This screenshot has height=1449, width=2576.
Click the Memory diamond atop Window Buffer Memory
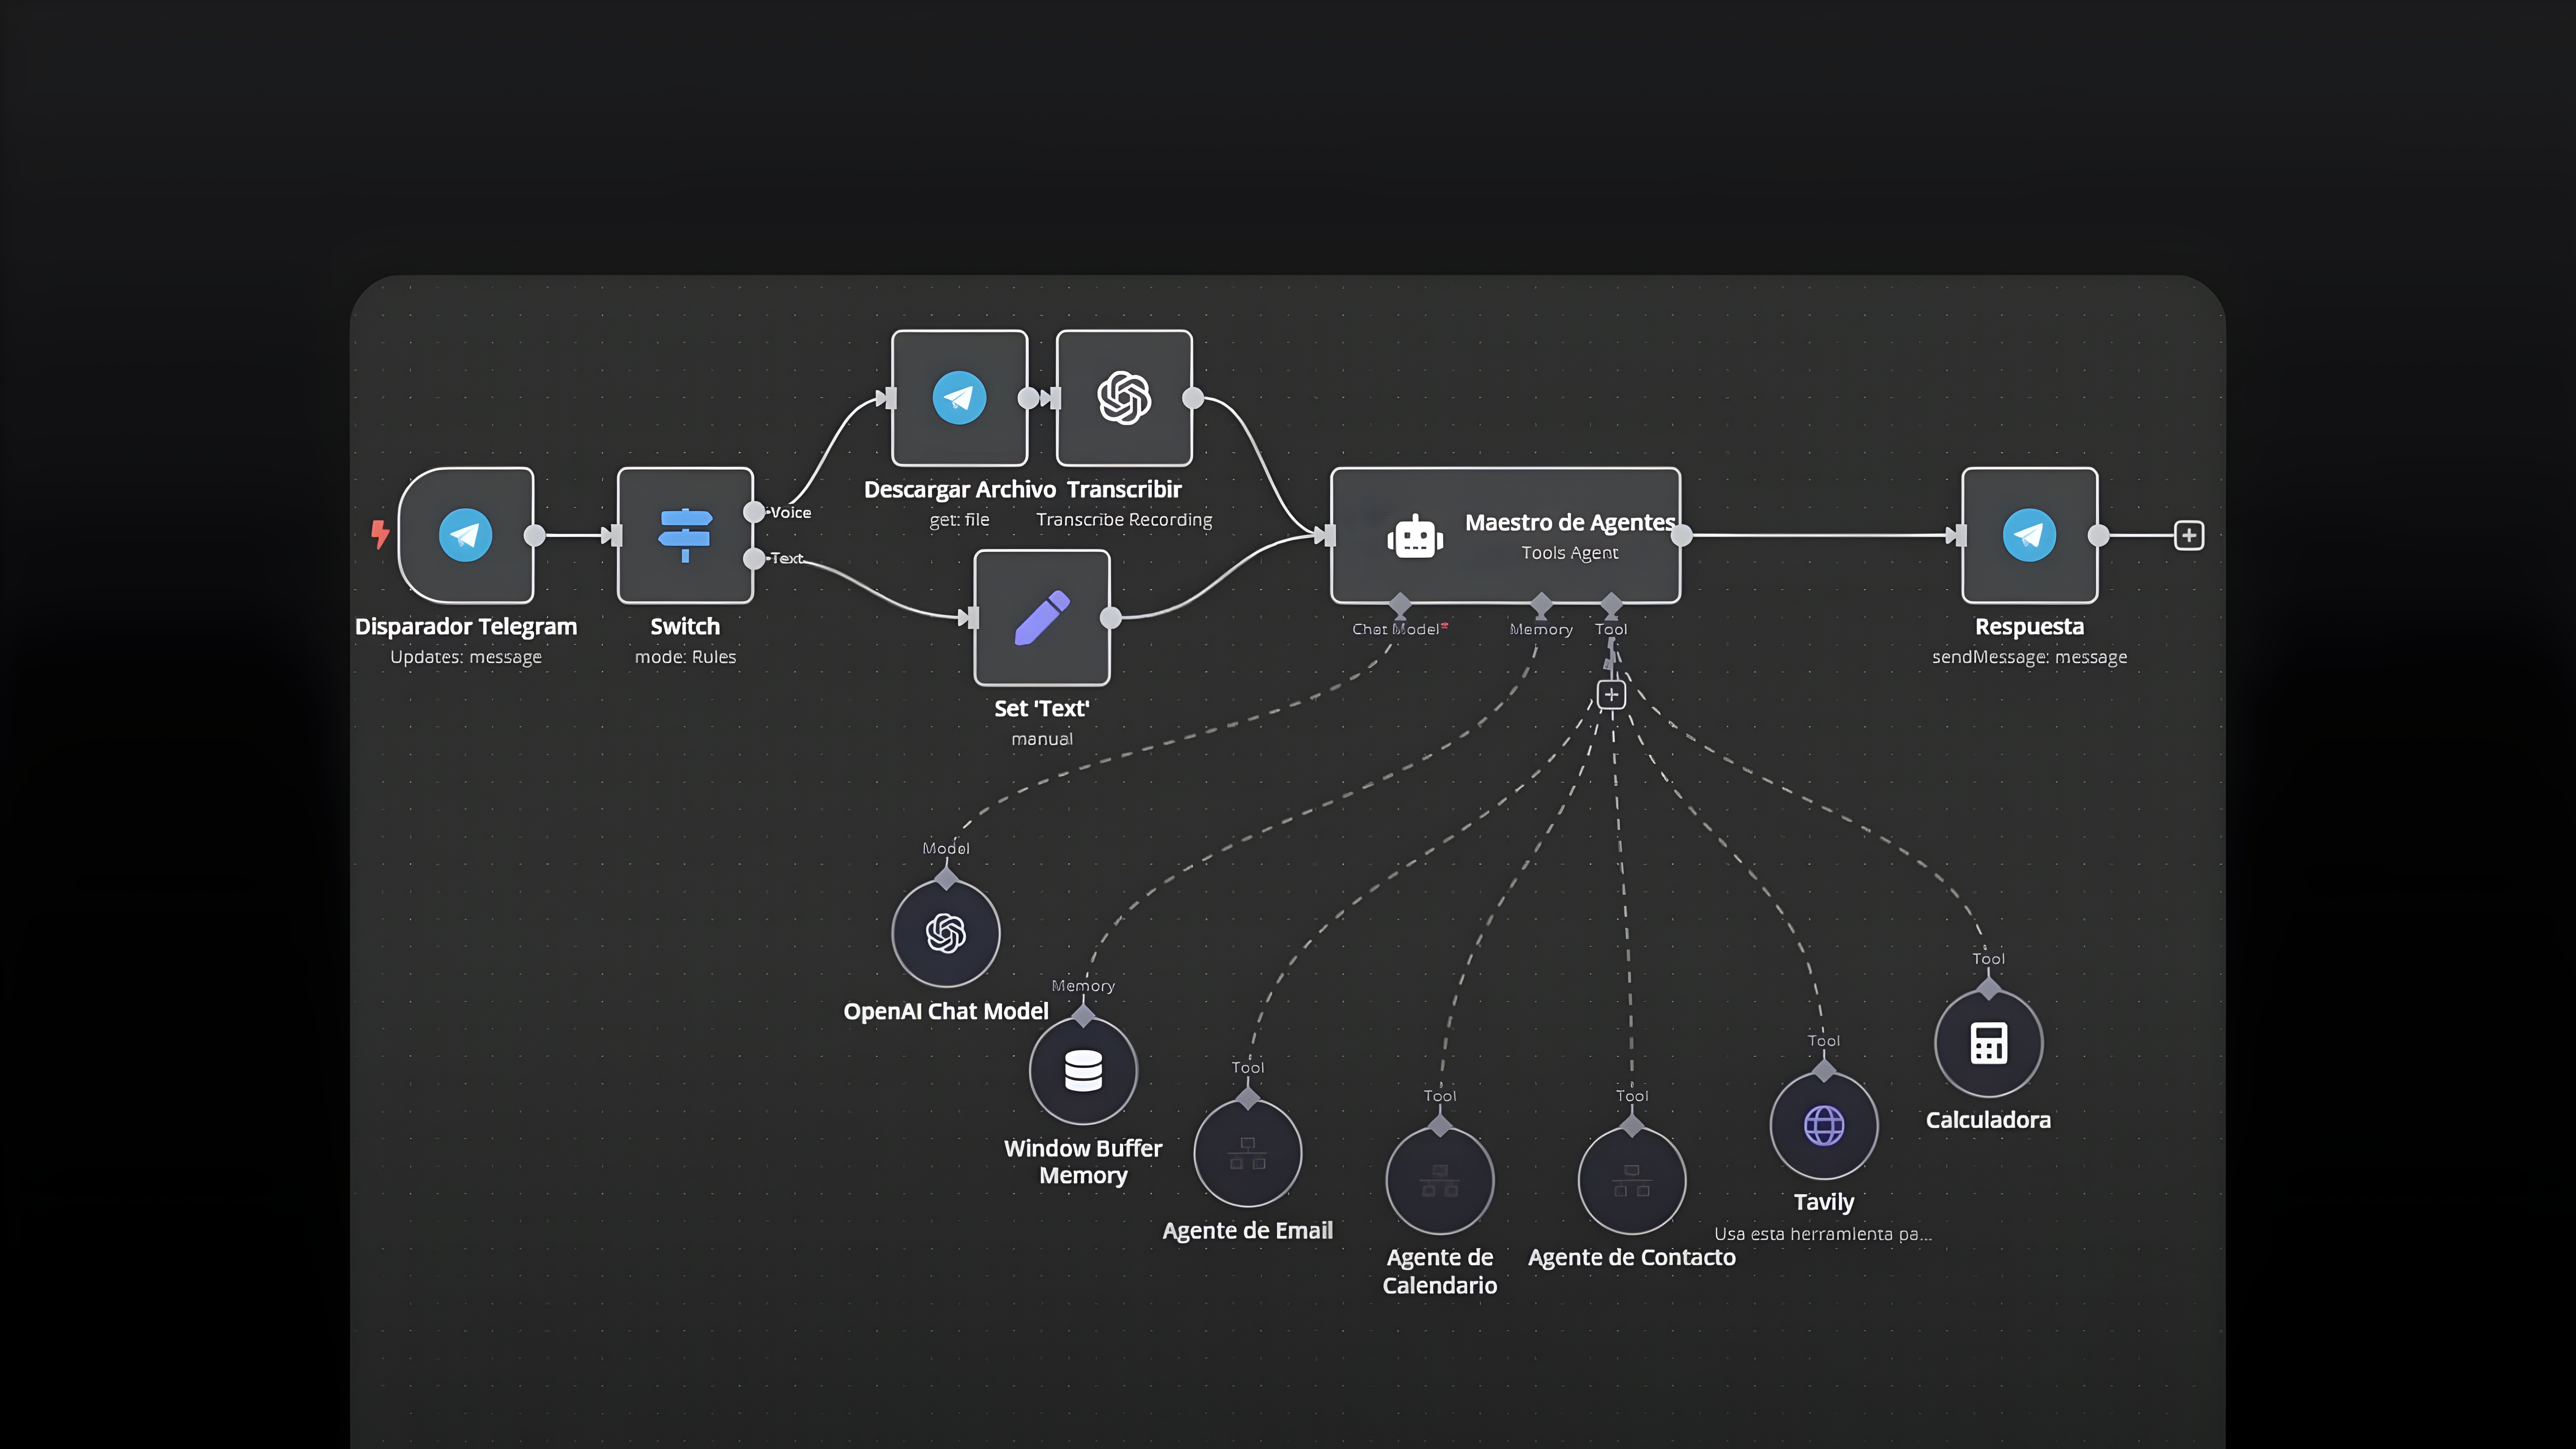[x=1083, y=1016]
